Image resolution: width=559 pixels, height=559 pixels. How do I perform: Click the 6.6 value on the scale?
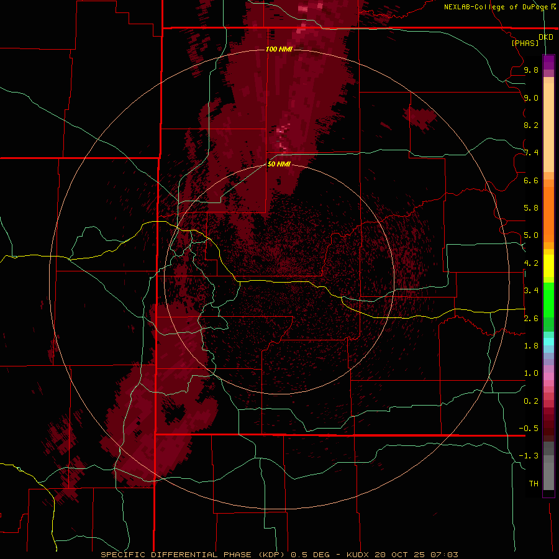pos(531,180)
